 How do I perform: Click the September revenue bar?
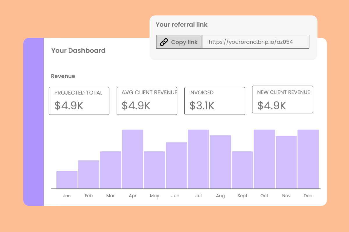(x=242, y=170)
